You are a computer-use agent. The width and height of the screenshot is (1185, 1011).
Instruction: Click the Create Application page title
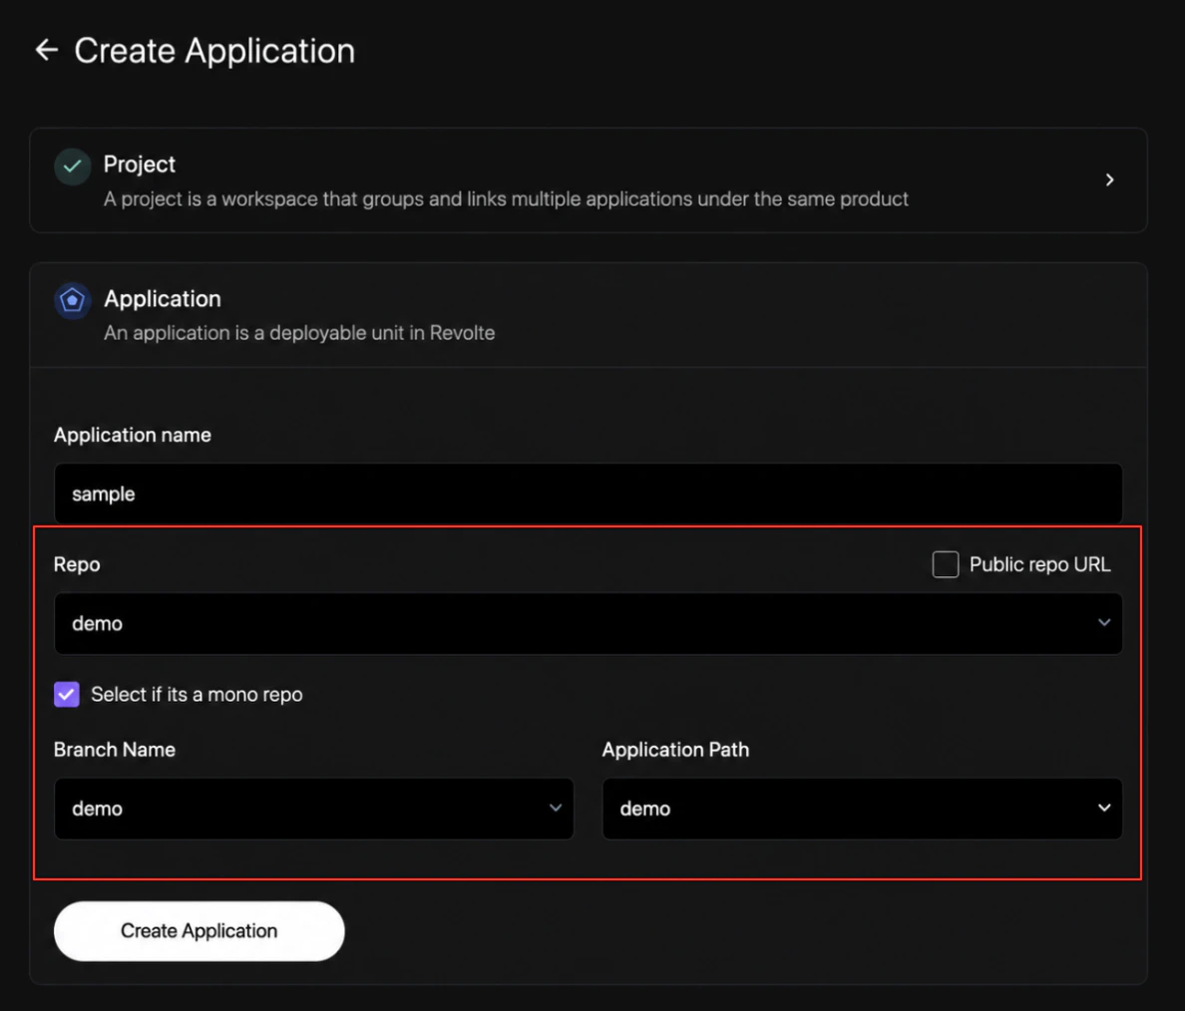214,51
